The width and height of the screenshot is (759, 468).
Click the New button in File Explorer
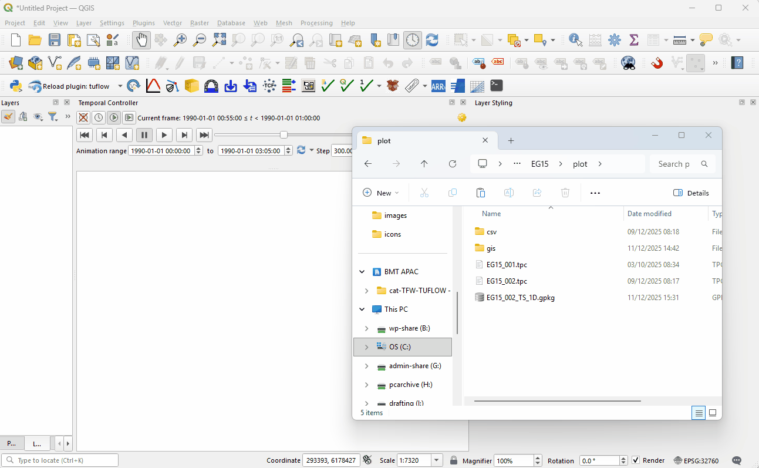380,193
